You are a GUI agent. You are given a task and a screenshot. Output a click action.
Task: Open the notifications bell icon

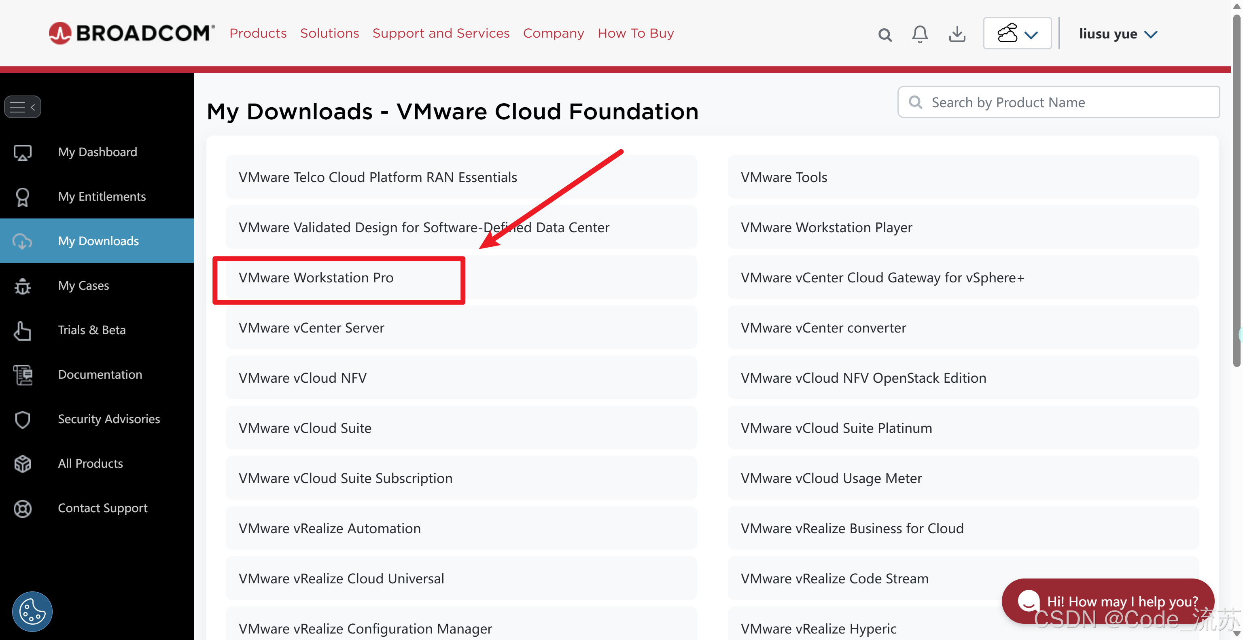920,34
